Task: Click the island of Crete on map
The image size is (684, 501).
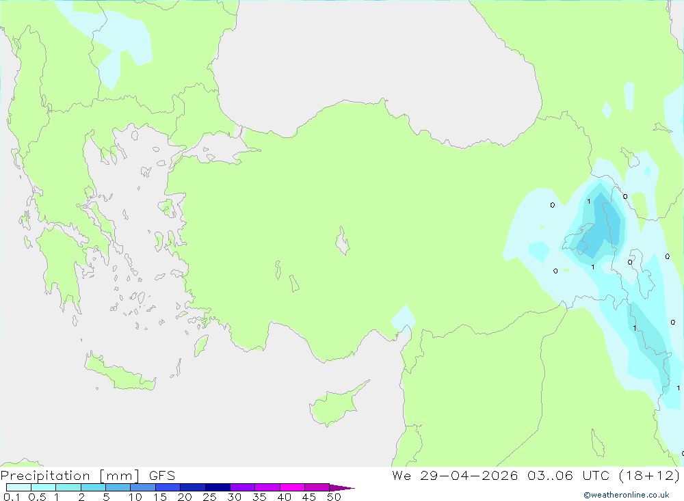Action: [x=120, y=372]
